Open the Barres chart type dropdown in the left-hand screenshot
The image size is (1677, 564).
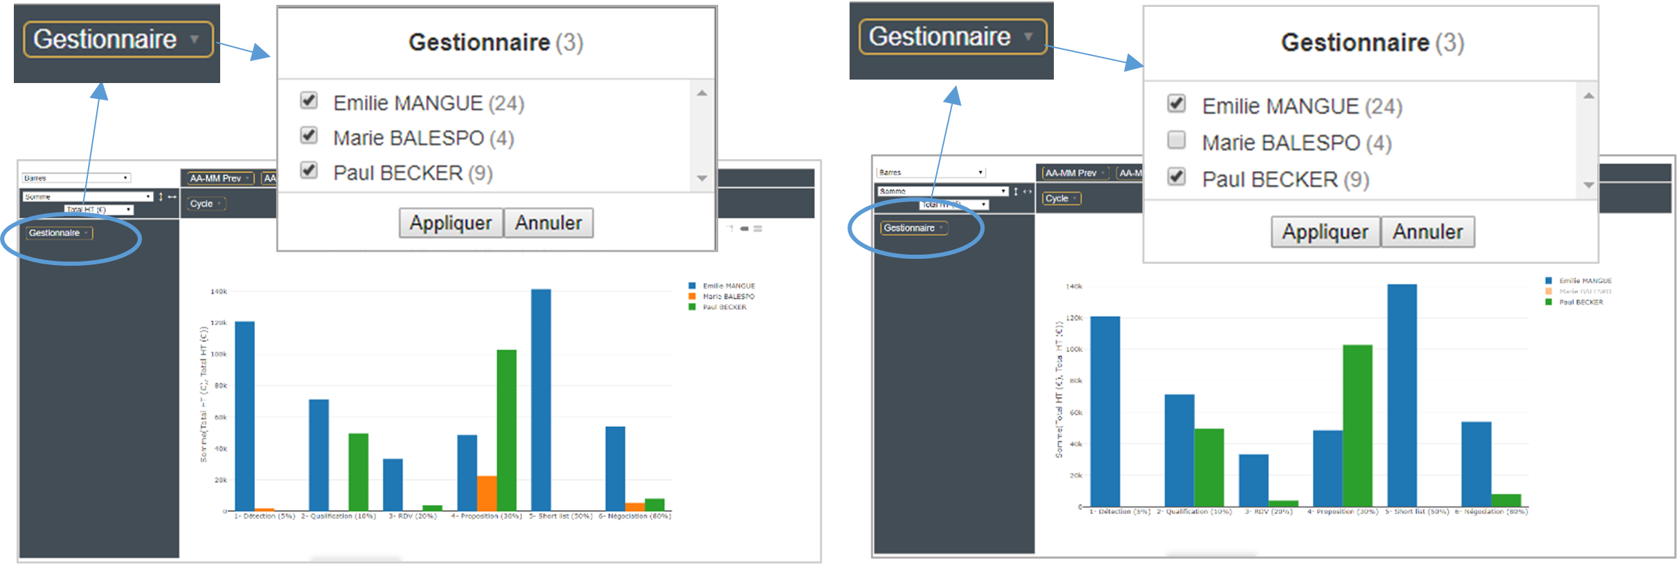point(76,178)
